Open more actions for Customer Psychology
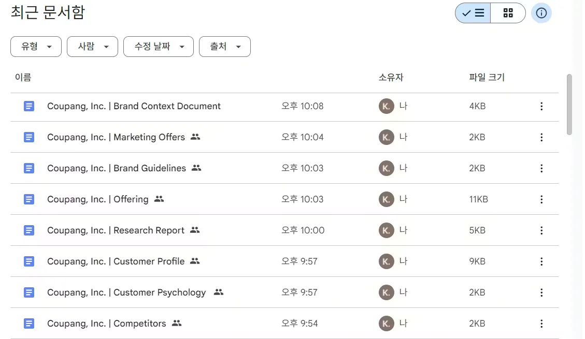Image resolution: width=585 pixels, height=339 pixels. pos(541,292)
